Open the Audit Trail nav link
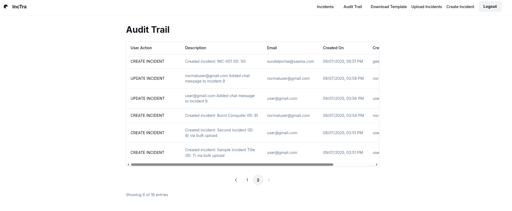Viewport: 512px width, 211px height. click(x=353, y=7)
